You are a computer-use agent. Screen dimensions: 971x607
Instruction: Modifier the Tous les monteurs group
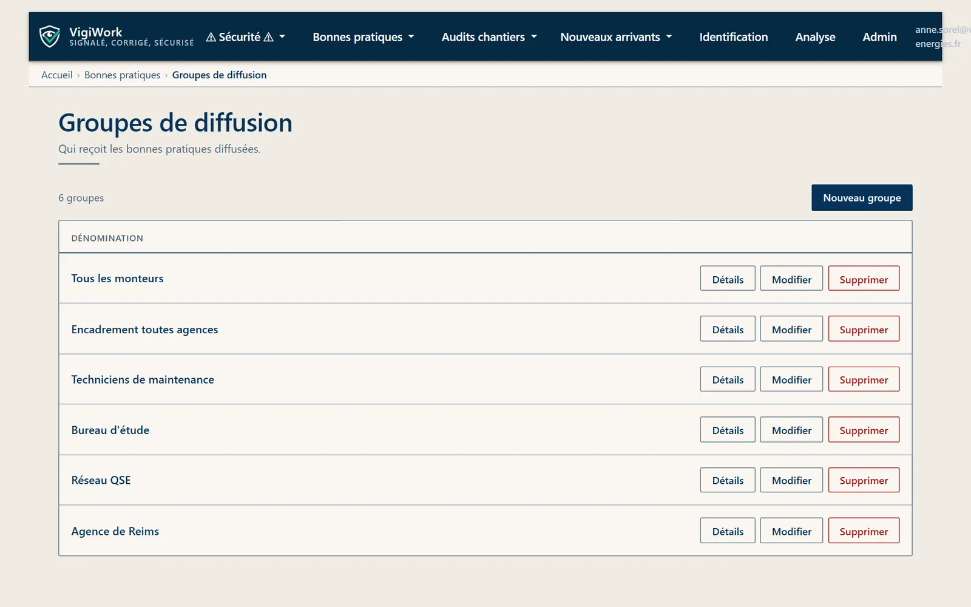791,279
